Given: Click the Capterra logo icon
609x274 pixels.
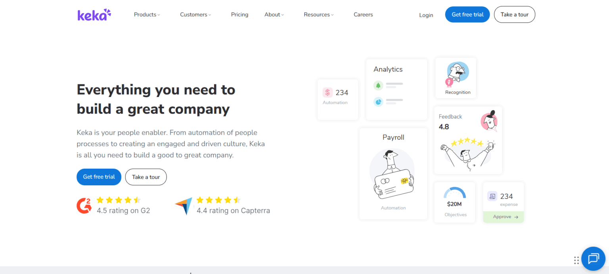Looking at the screenshot, I should point(184,206).
